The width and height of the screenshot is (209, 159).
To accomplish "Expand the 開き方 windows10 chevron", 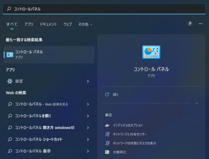I will point(88,128).
